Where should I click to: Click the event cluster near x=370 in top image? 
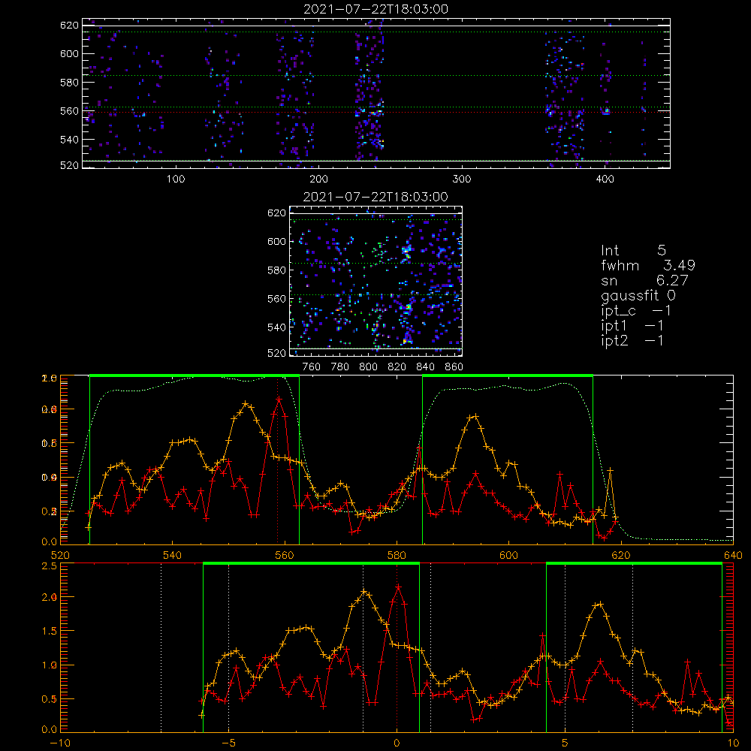(566, 96)
